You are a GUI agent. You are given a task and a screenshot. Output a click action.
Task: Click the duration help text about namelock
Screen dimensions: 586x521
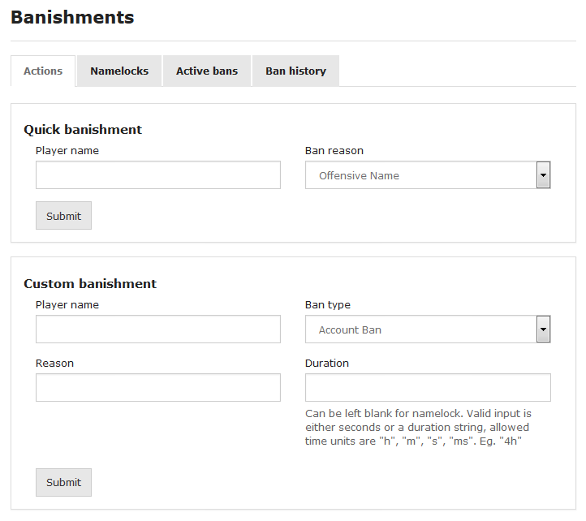tap(418, 427)
